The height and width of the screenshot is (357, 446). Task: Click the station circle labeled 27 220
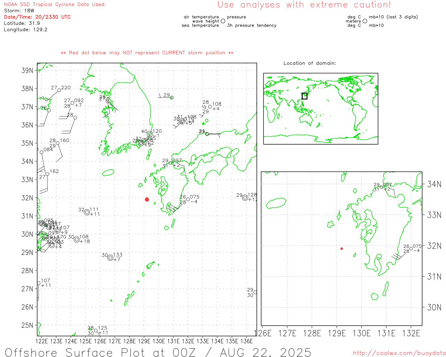[x=59, y=90]
